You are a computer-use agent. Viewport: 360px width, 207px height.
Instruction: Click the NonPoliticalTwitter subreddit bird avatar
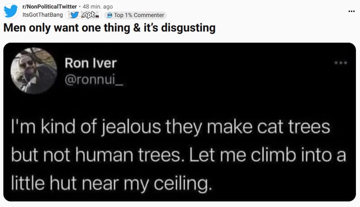click(x=11, y=11)
